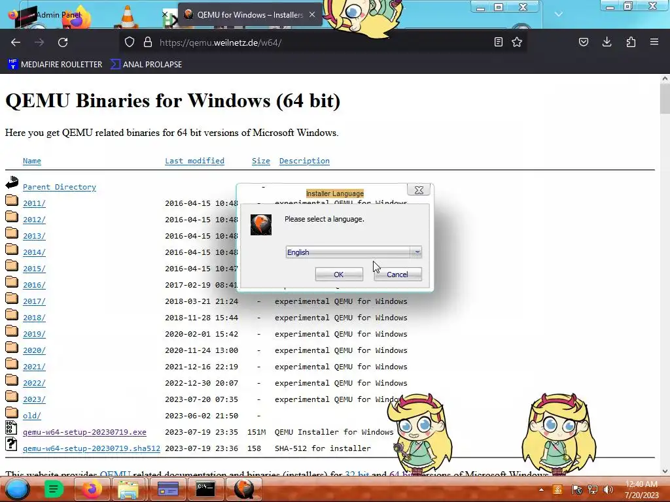The height and width of the screenshot is (502, 670).
Task: Open MEDIAFIRE ROULETTER bookmark
Action: tap(55, 65)
